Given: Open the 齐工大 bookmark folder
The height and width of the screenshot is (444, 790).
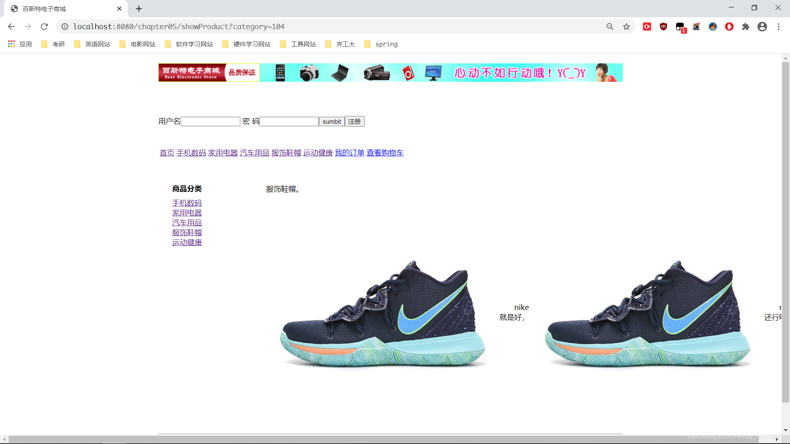Looking at the screenshot, I should click(340, 44).
